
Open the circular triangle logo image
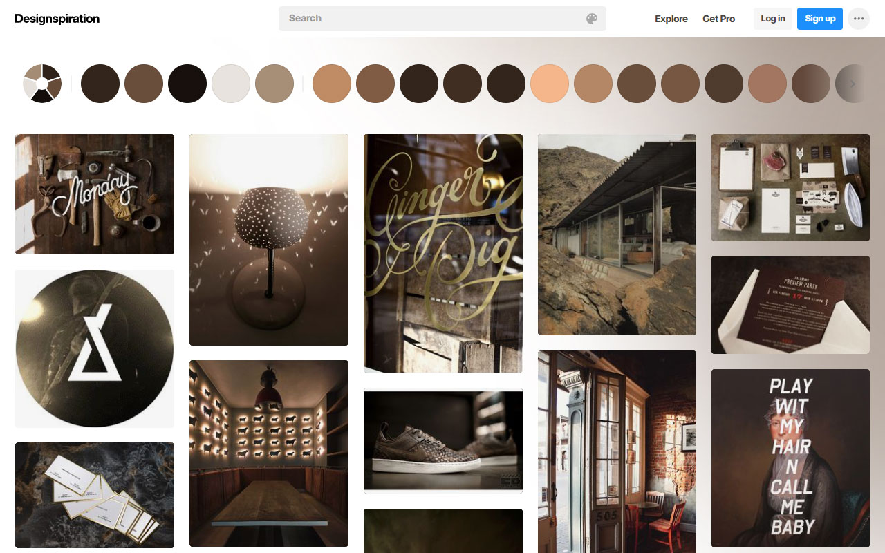95,348
